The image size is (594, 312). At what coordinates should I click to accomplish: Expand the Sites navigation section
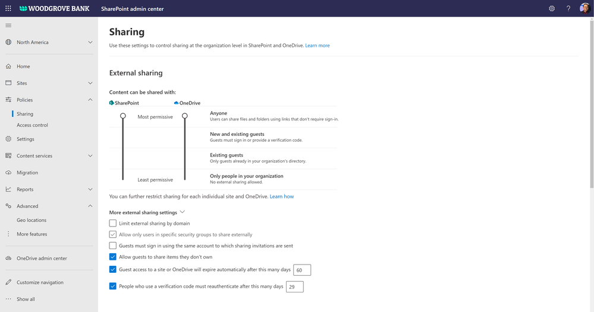90,83
